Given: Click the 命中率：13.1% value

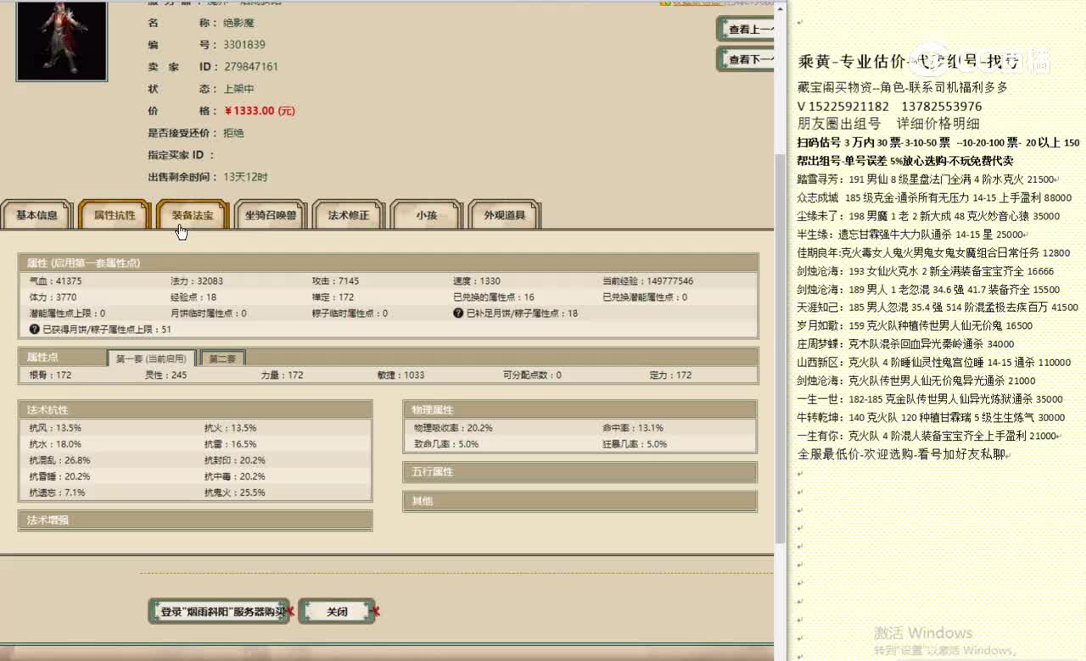Looking at the screenshot, I should tap(633, 428).
